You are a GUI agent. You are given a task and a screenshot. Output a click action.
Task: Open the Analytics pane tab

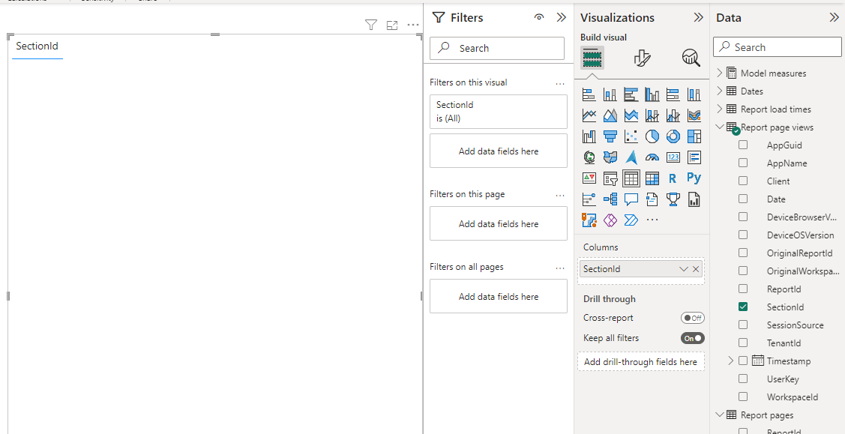pyautogui.click(x=691, y=58)
